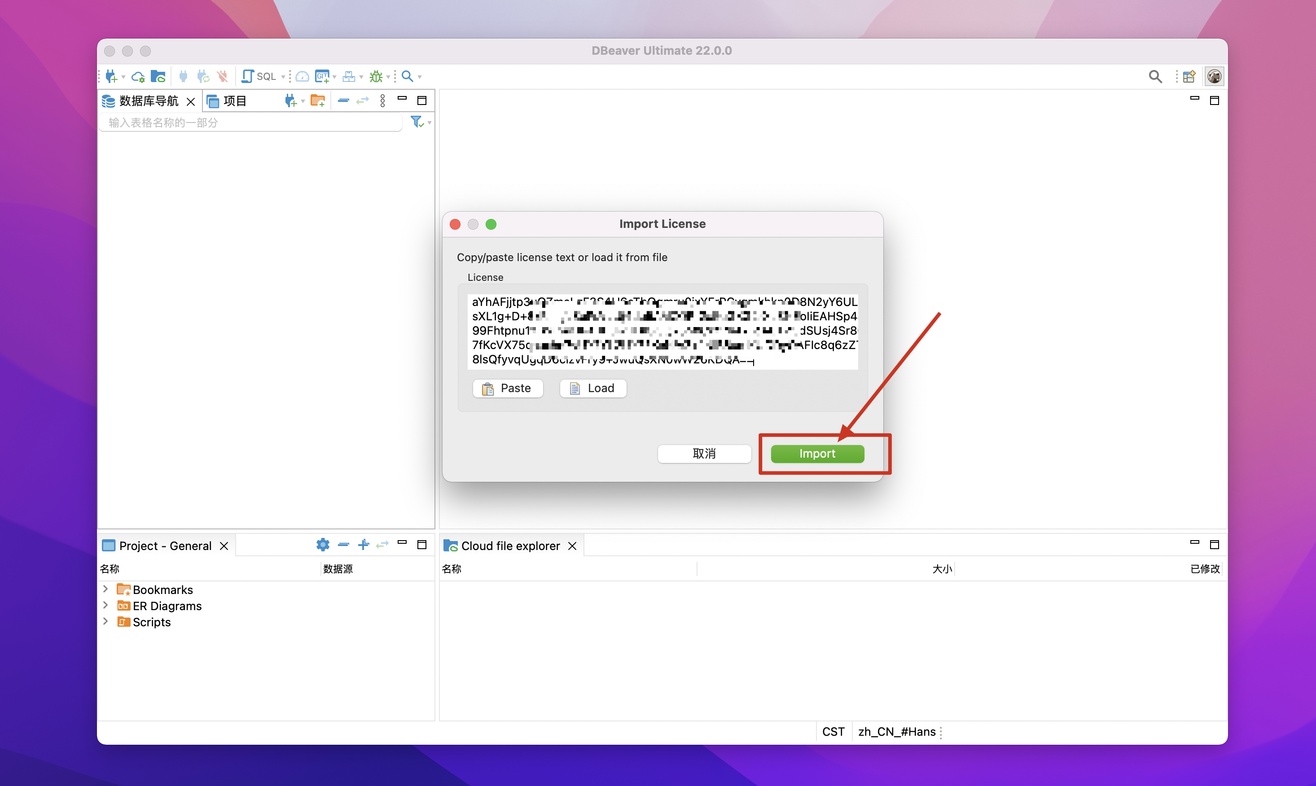Click blue plus icon in Project panel
This screenshot has width=1316, height=786.
[x=364, y=545]
